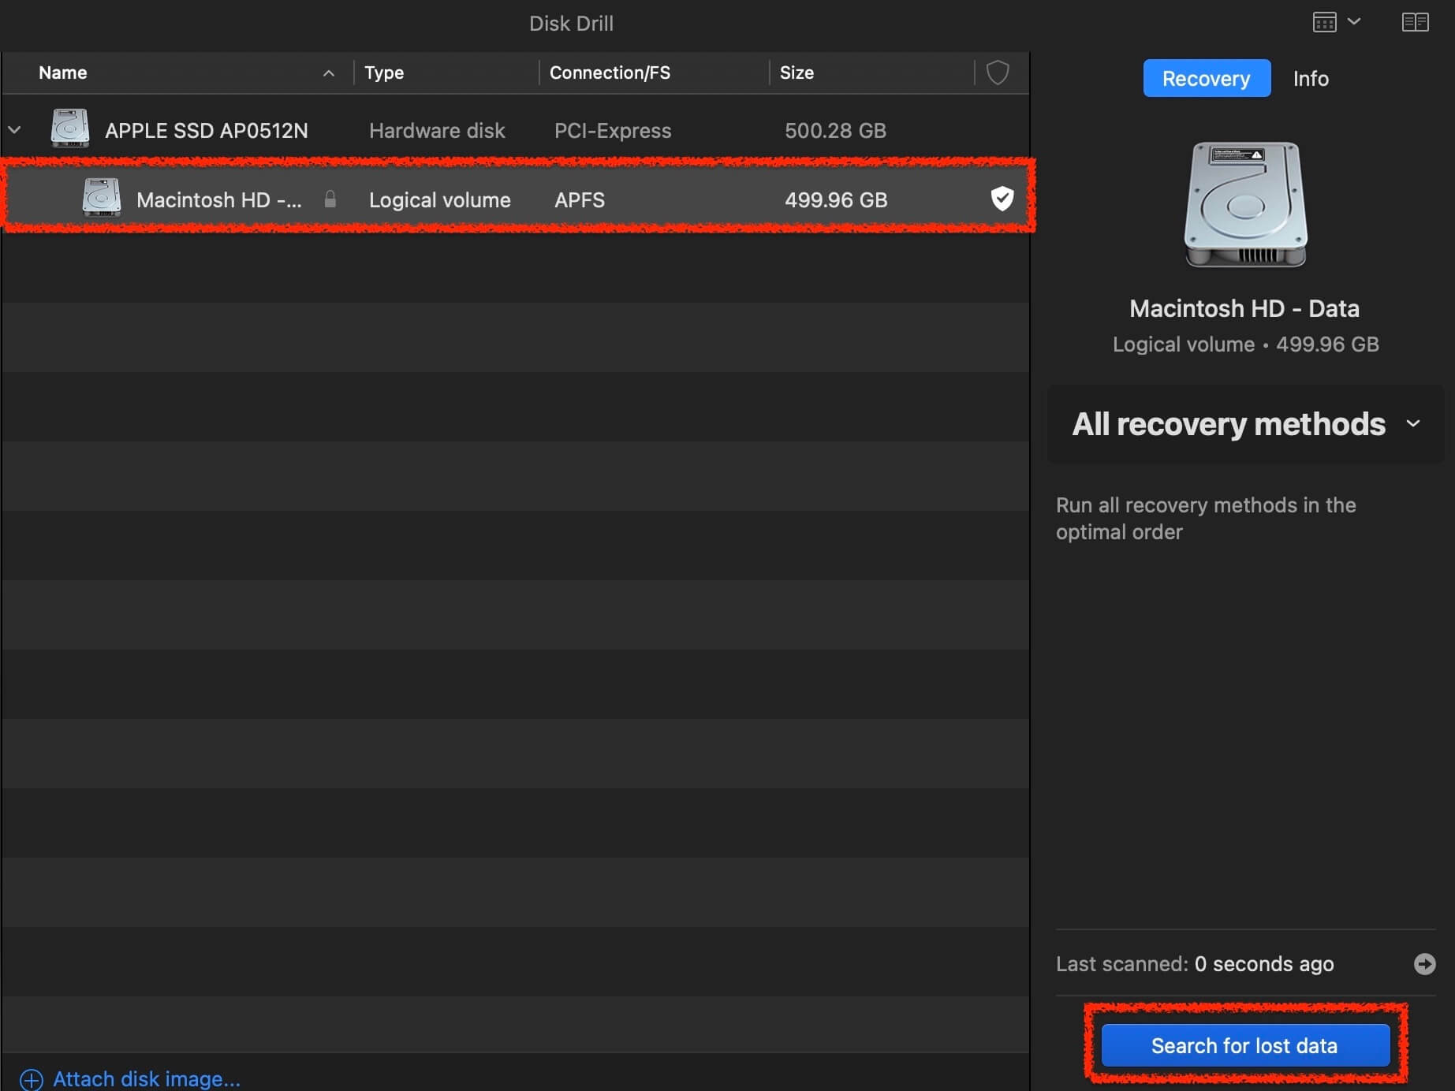The width and height of the screenshot is (1455, 1091).
Task: Sort by Type column header
Action: (x=384, y=73)
